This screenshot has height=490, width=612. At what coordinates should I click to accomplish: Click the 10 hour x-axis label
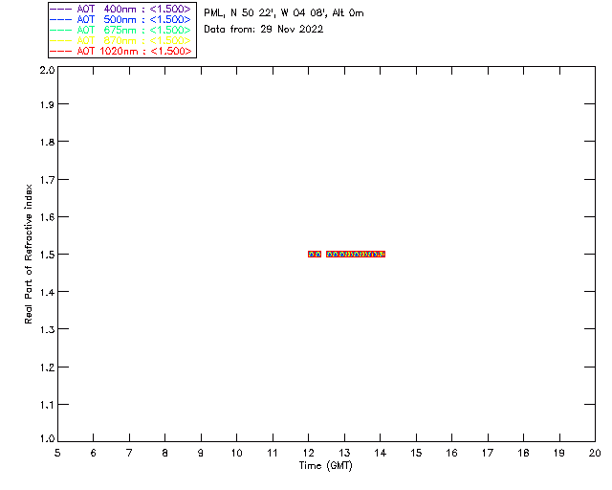coord(236,453)
